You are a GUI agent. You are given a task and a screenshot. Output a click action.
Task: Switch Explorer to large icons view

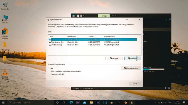(169, 88)
